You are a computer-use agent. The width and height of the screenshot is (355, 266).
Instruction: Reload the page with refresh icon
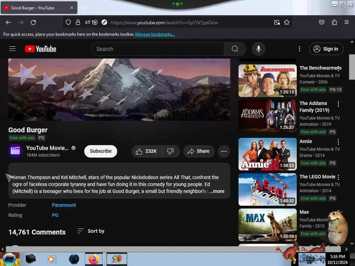coord(33,23)
